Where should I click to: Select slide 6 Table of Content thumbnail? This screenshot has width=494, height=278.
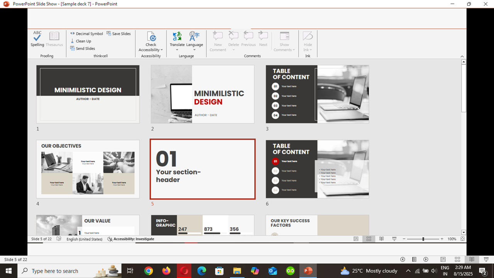(x=317, y=169)
